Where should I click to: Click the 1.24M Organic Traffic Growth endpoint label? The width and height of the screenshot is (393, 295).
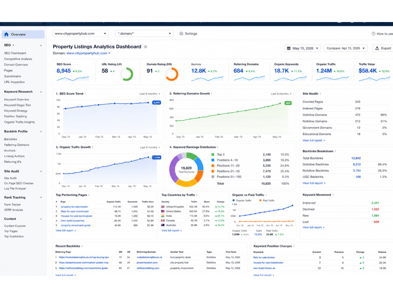[x=157, y=158]
